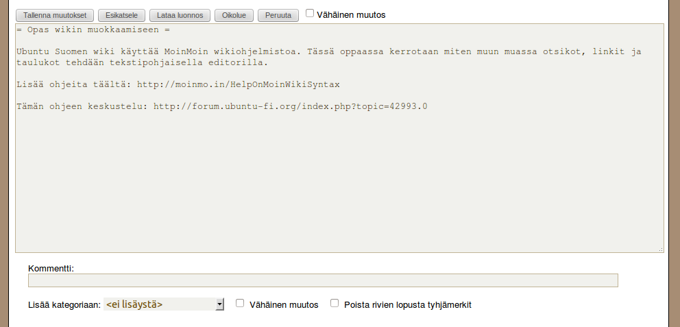Click the editor's bottom-right resize handle
The width and height of the screenshot is (680, 327).
[x=661, y=250]
